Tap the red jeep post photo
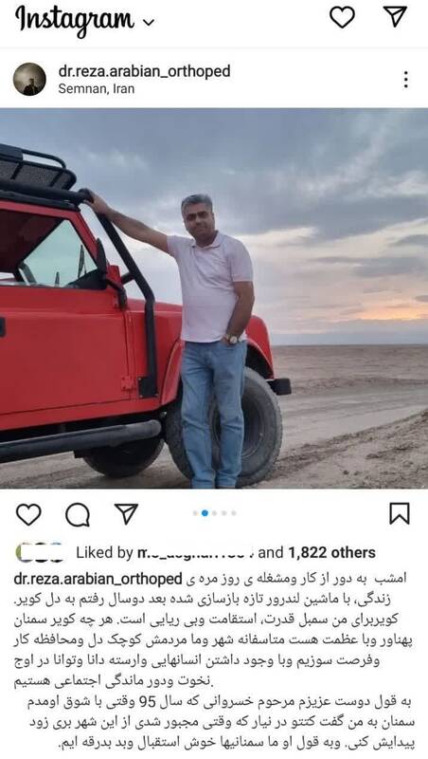Viewport: 428px width, 759px height. click(x=214, y=298)
